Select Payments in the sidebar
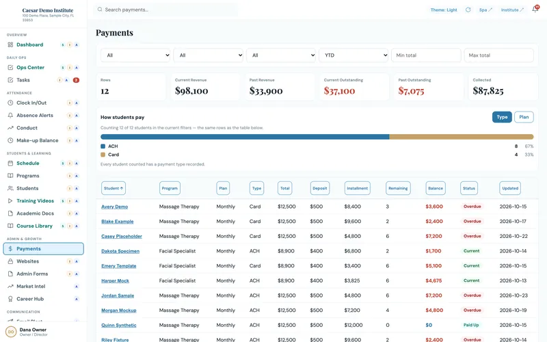 tap(43, 249)
